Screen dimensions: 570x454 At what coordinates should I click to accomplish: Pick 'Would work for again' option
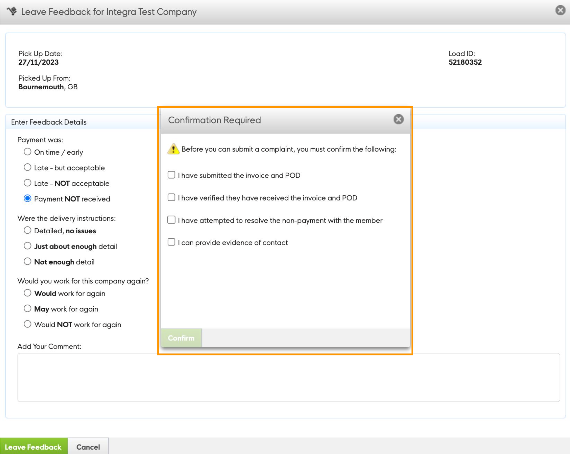tap(27, 293)
